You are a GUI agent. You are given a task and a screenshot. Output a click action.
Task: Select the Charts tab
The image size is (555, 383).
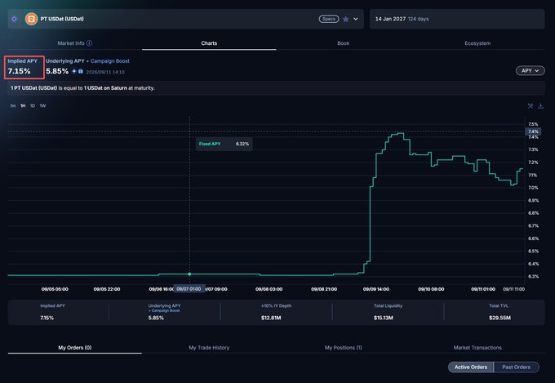[209, 43]
